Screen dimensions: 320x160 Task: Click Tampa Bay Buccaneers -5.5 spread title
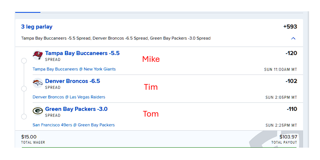82,53
